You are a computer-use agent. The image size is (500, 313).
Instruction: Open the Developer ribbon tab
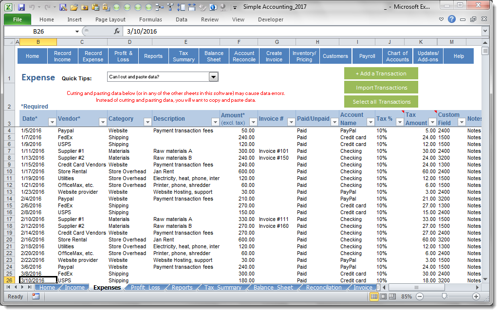(270, 19)
